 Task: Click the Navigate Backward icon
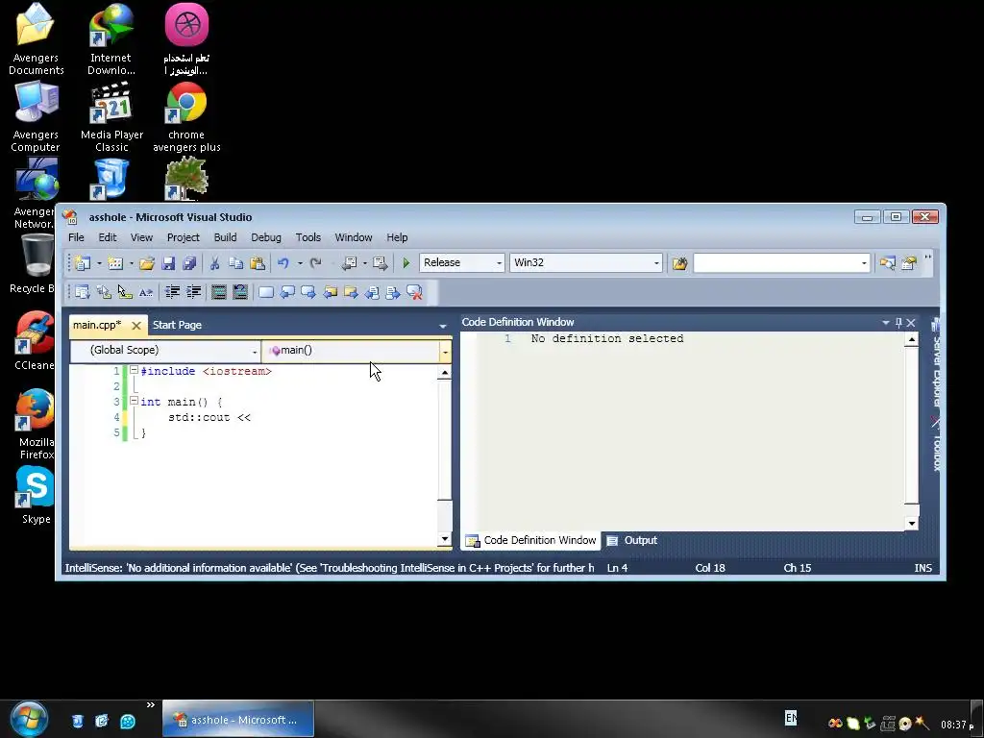pos(350,263)
